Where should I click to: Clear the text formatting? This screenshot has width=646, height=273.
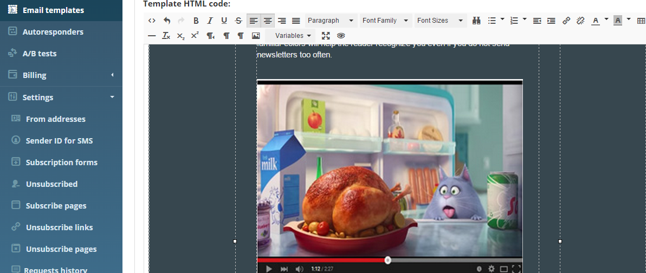(166, 36)
